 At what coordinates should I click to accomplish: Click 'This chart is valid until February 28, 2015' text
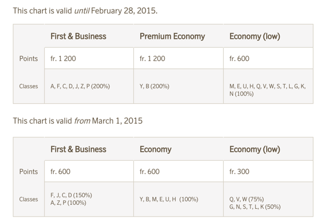(85, 11)
